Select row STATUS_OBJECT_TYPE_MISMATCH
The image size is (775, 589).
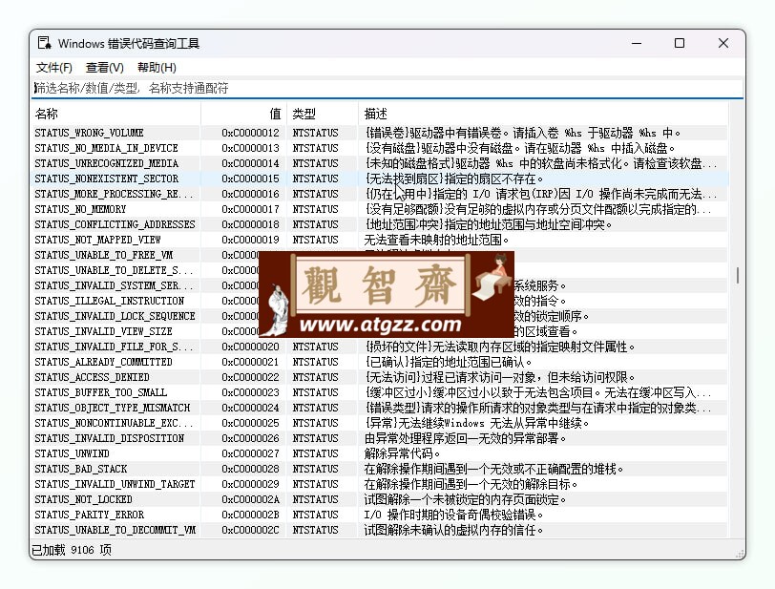point(380,408)
